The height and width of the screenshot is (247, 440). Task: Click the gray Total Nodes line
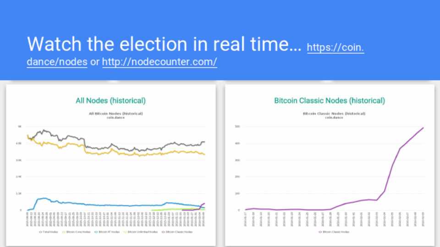(x=115, y=148)
